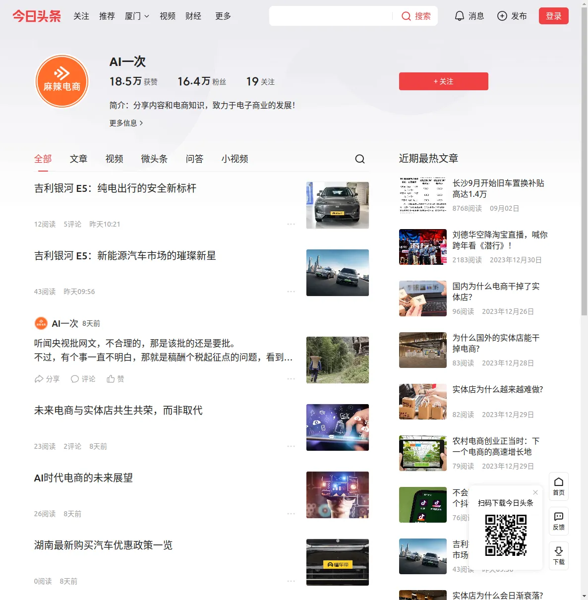
Task: Open hot article 长沙9月开始旧车置换补贴
Action: point(498,188)
